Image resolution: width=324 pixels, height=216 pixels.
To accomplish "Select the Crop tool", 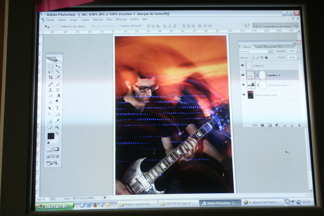I will [x=51, y=77].
